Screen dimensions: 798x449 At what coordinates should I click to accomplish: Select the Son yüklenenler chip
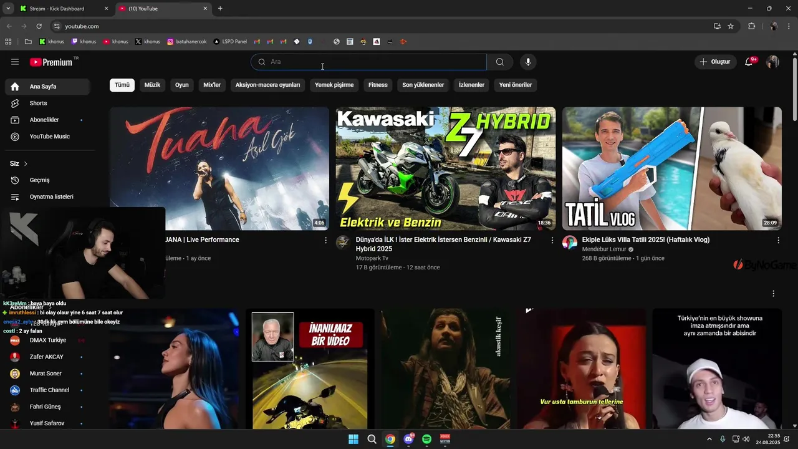pyautogui.click(x=423, y=85)
